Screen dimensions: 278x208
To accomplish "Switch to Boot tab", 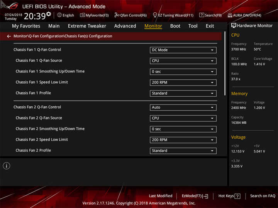I will [175, 26].
